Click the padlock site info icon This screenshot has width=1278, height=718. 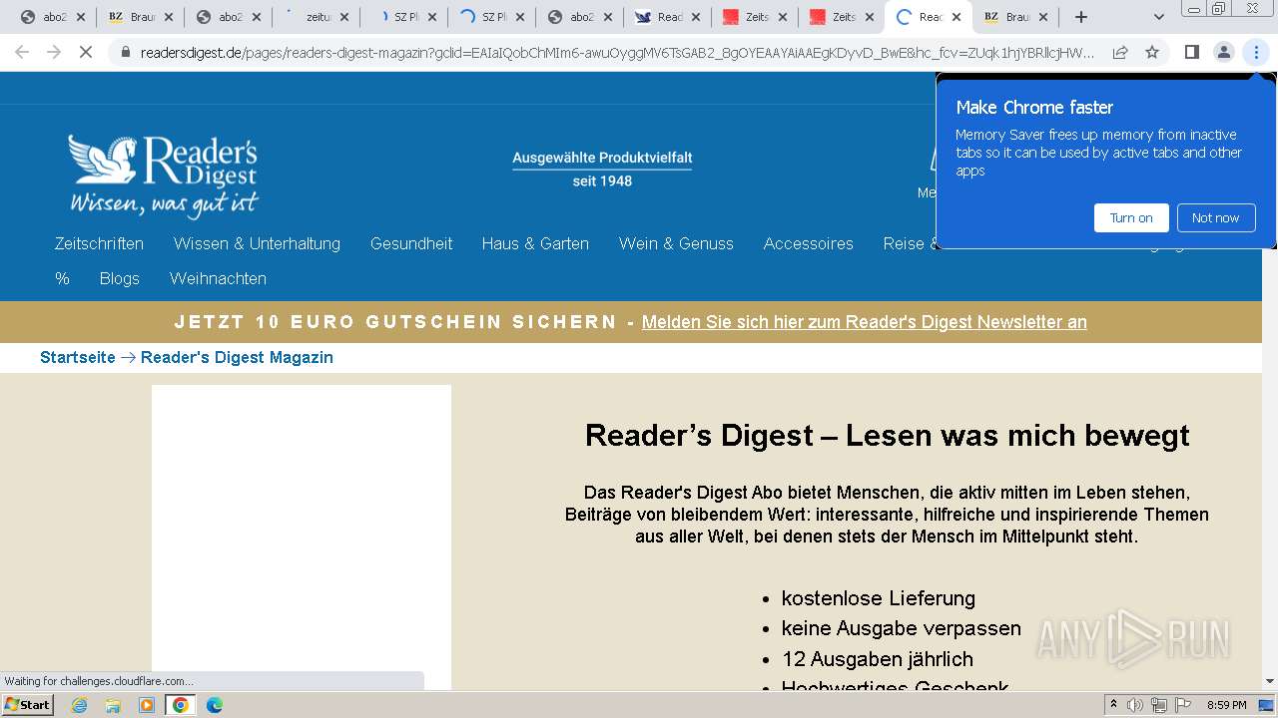126,52
